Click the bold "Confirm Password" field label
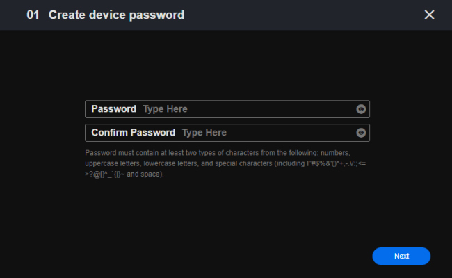This screenshot has width=452, height=278. pyautogui.click(x=133, y=133)
